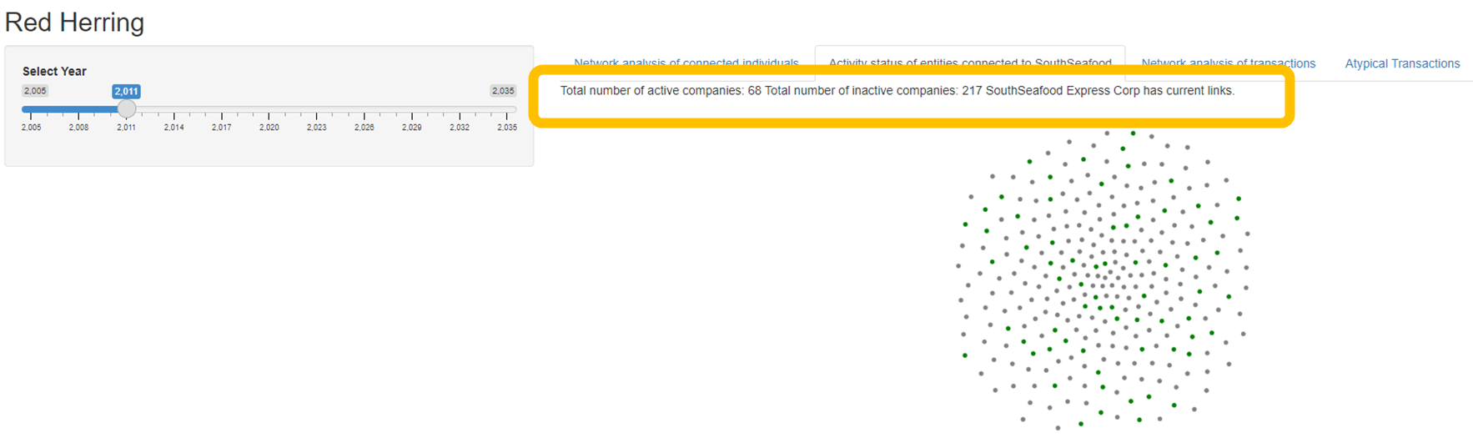
Task: Click the blue 2,011 current value badge
Action: point(126,92)
